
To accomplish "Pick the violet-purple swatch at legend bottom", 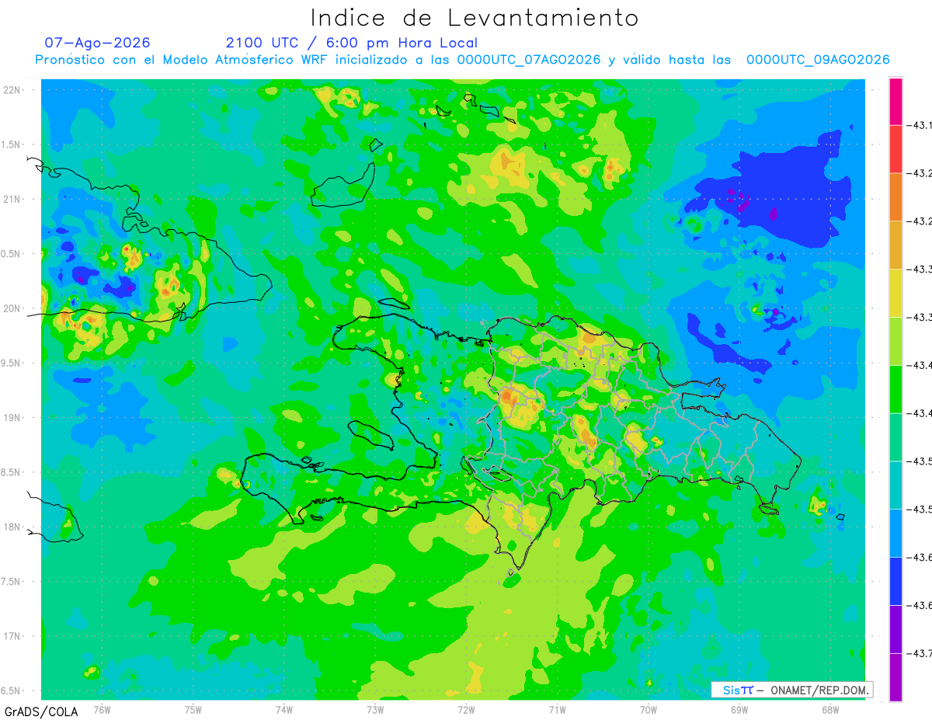I will [x=895, y=677].
